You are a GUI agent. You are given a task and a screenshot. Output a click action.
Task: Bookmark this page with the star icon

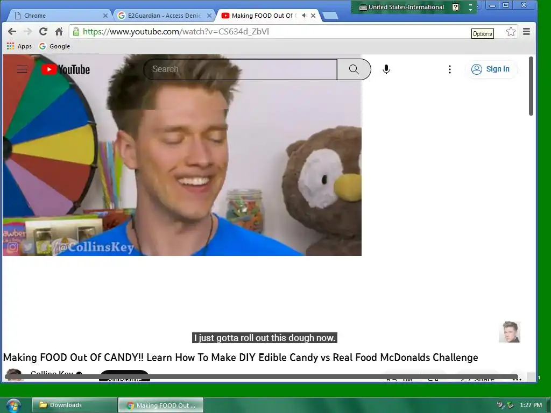[x=511, y=32]
